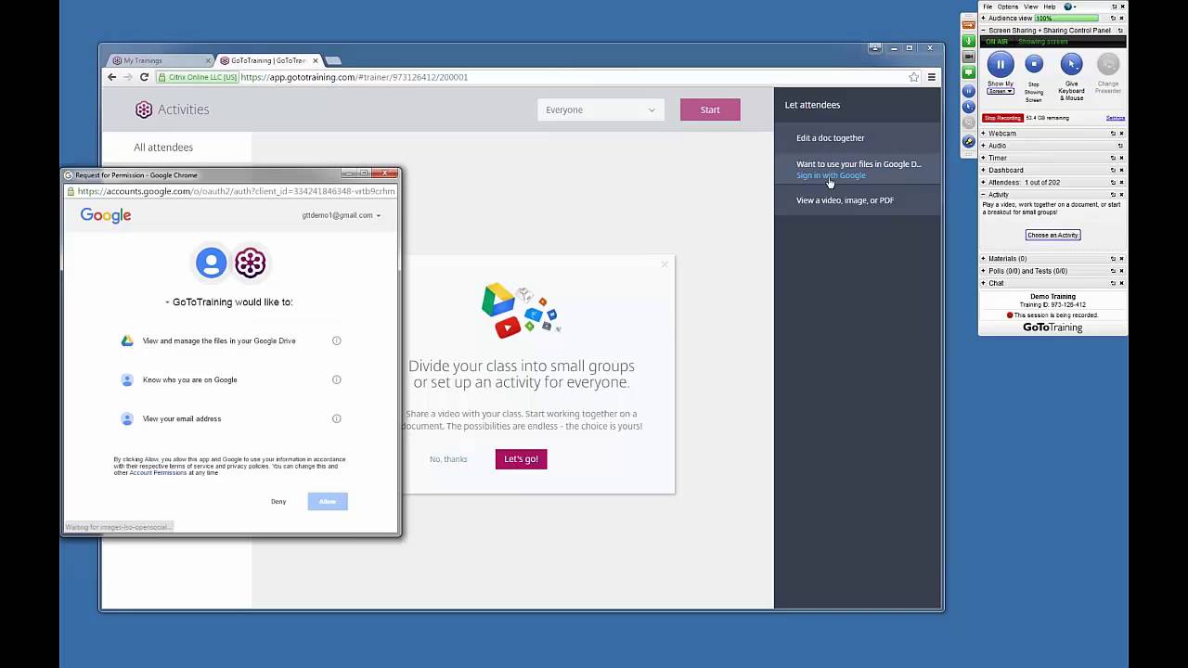Pause screen sharing in GoToTraining panel
1188x668 pixels.
[1001, 64]
